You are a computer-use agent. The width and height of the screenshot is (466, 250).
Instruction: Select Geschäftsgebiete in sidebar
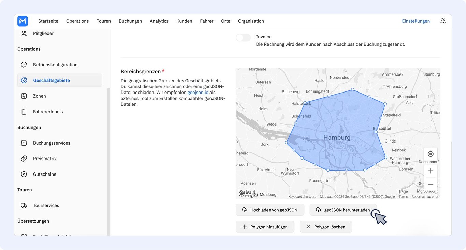[x=60, y=80]
